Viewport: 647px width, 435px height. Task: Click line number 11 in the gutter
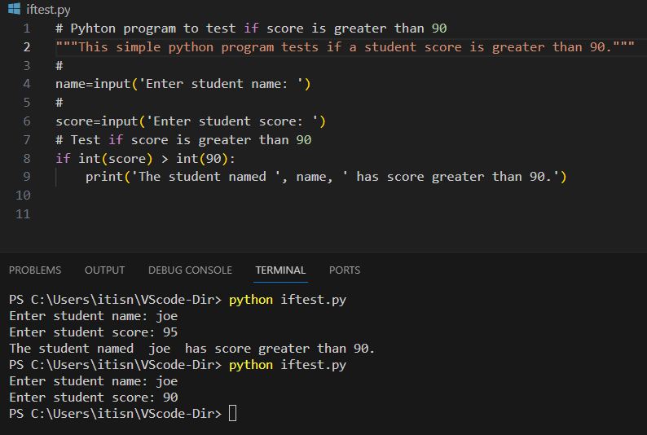(23, 214)
